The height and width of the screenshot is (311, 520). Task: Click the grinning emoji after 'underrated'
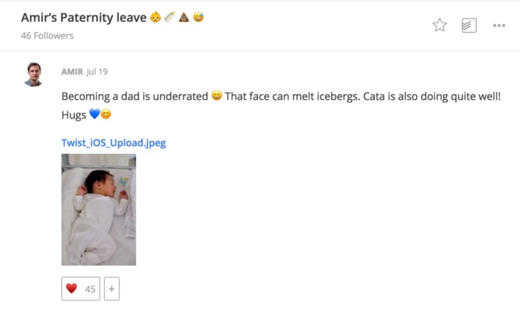[x=216, y=96]
